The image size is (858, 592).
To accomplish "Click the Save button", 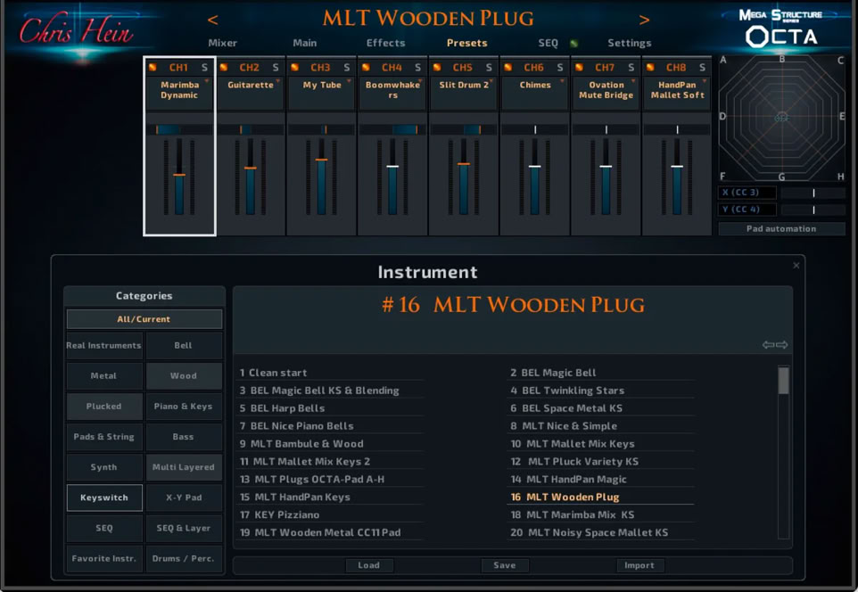I will 505,565.
